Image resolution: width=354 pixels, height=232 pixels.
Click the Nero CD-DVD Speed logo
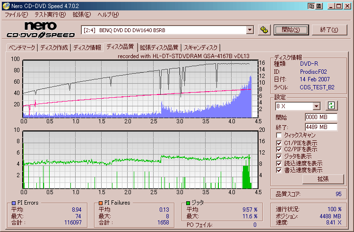[x=41, y=30]
